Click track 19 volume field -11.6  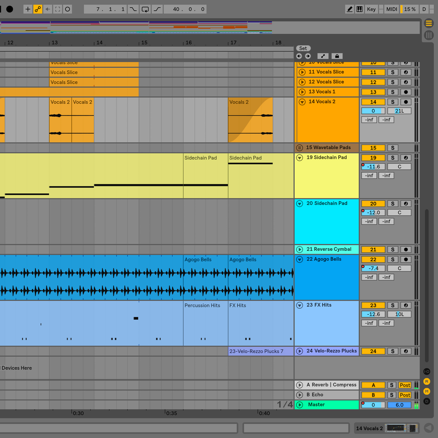(x=373, y=167)
